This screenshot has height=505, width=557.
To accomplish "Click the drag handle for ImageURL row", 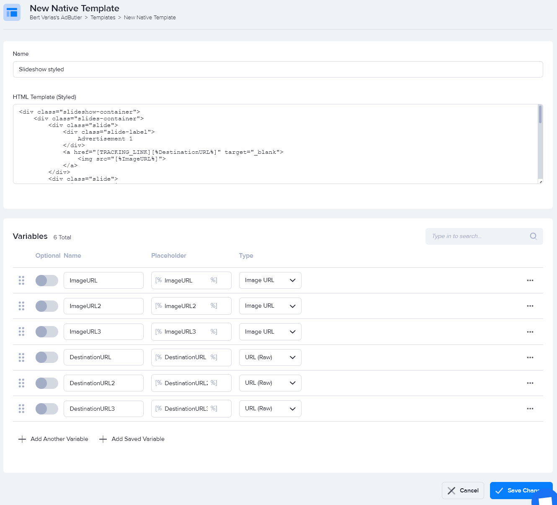I will [x=21, y=280].
